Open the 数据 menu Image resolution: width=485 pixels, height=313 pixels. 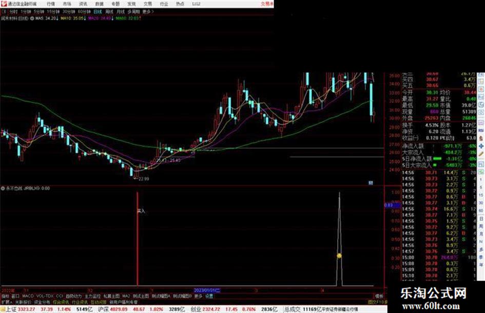99,4
